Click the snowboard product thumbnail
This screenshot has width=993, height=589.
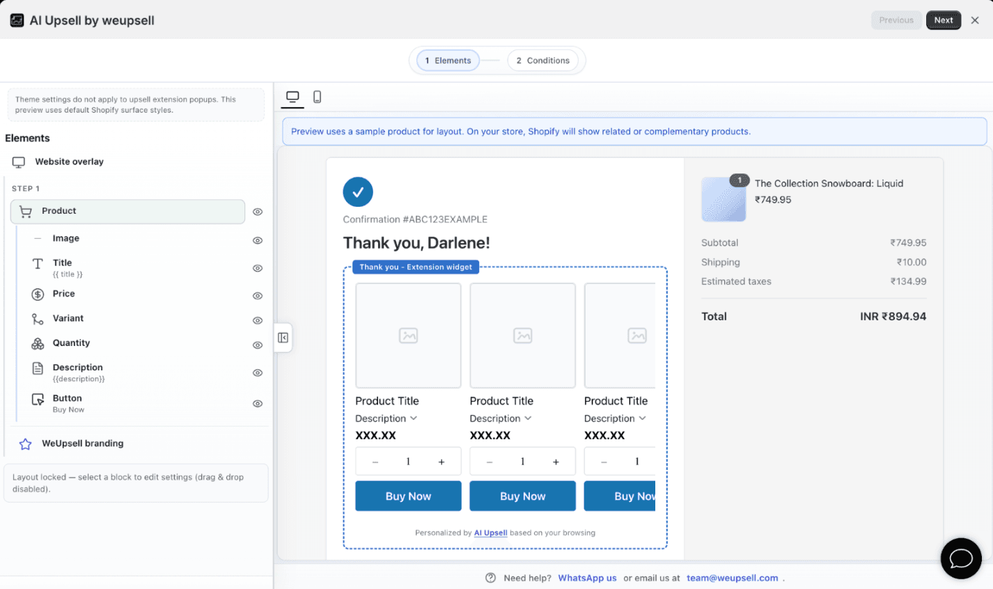tap(724, 199)
